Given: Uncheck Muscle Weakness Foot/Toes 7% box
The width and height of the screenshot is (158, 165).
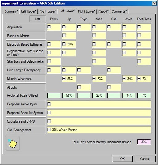Looking at the screenshot, I should coord(139,79).
